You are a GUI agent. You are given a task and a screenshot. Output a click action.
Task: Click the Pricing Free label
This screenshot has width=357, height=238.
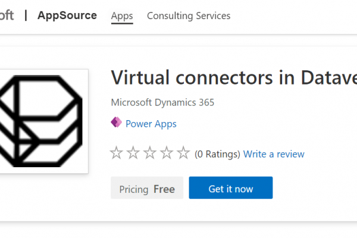147,187
